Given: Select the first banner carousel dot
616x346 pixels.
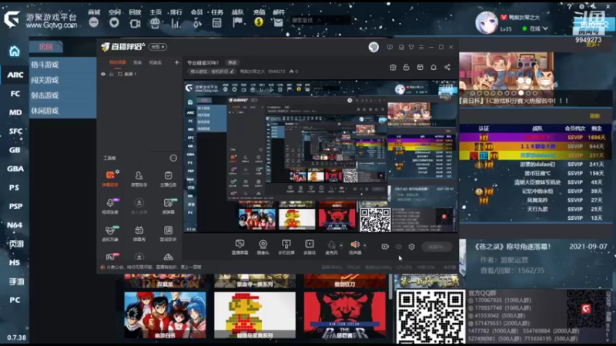Looking at the screenshot, I should pyautogui.click(x=473, y=93).
